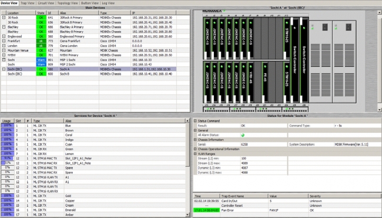Viewport: 382px width, 218px height.
Task: Sort main devices by State column
Action: coord(41,13)
